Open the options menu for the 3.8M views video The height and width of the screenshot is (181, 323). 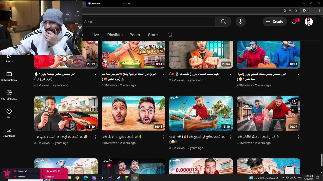[163, 137]
